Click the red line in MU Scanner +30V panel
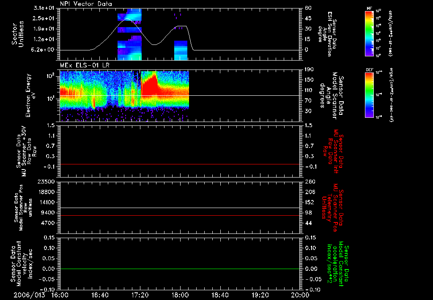 click(180, 164)
